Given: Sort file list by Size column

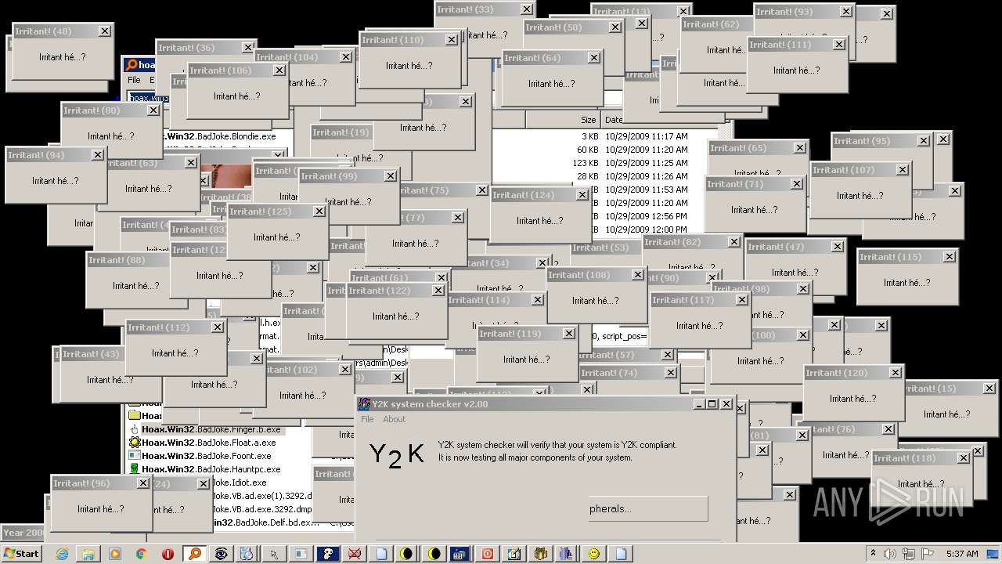Looking at the screenshot, I should (x=563, y=120).
